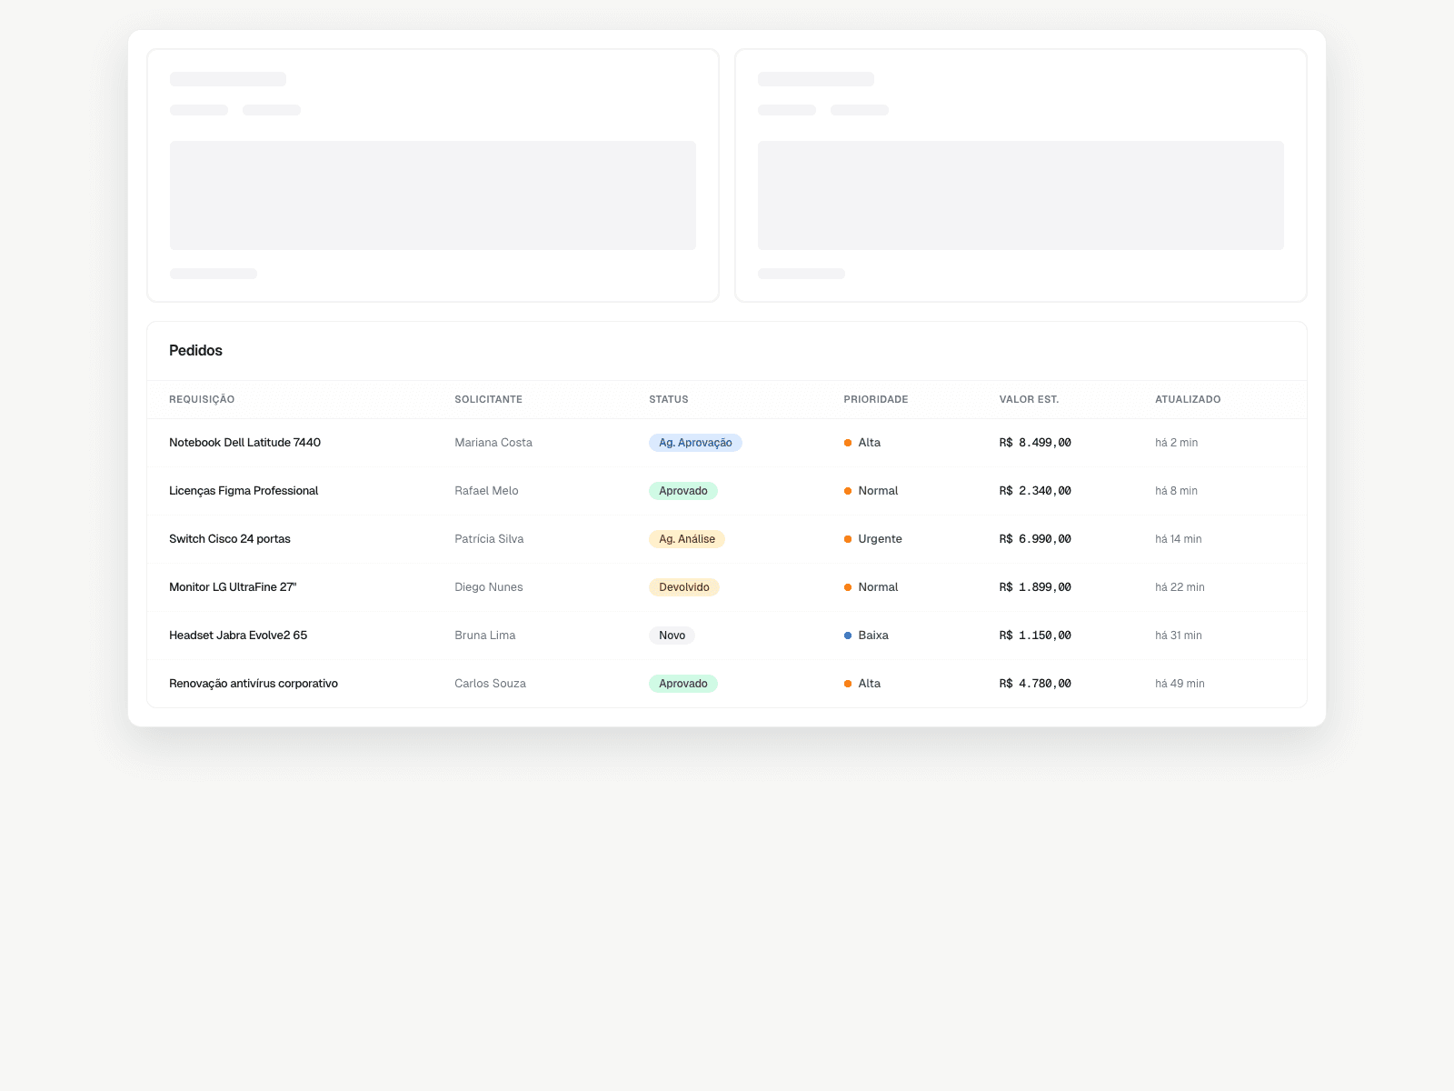Click the Normal priority dot for Licenças Figma
This screenshot has height=1091, width=1454.
click(847, 490)
